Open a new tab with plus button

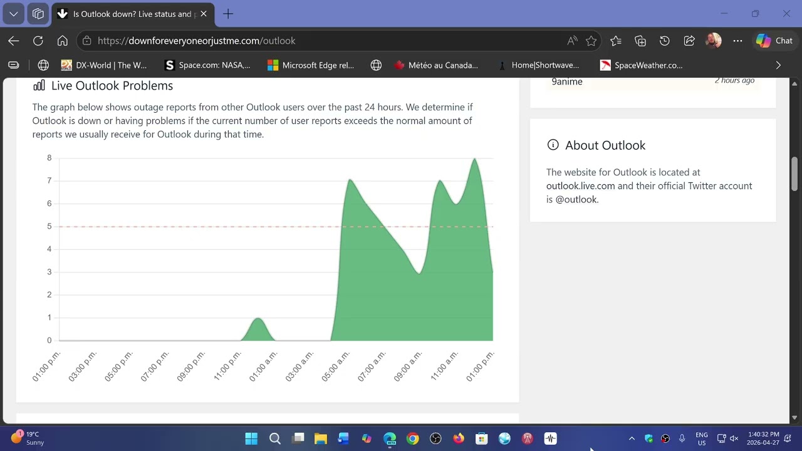click(228, 14)
